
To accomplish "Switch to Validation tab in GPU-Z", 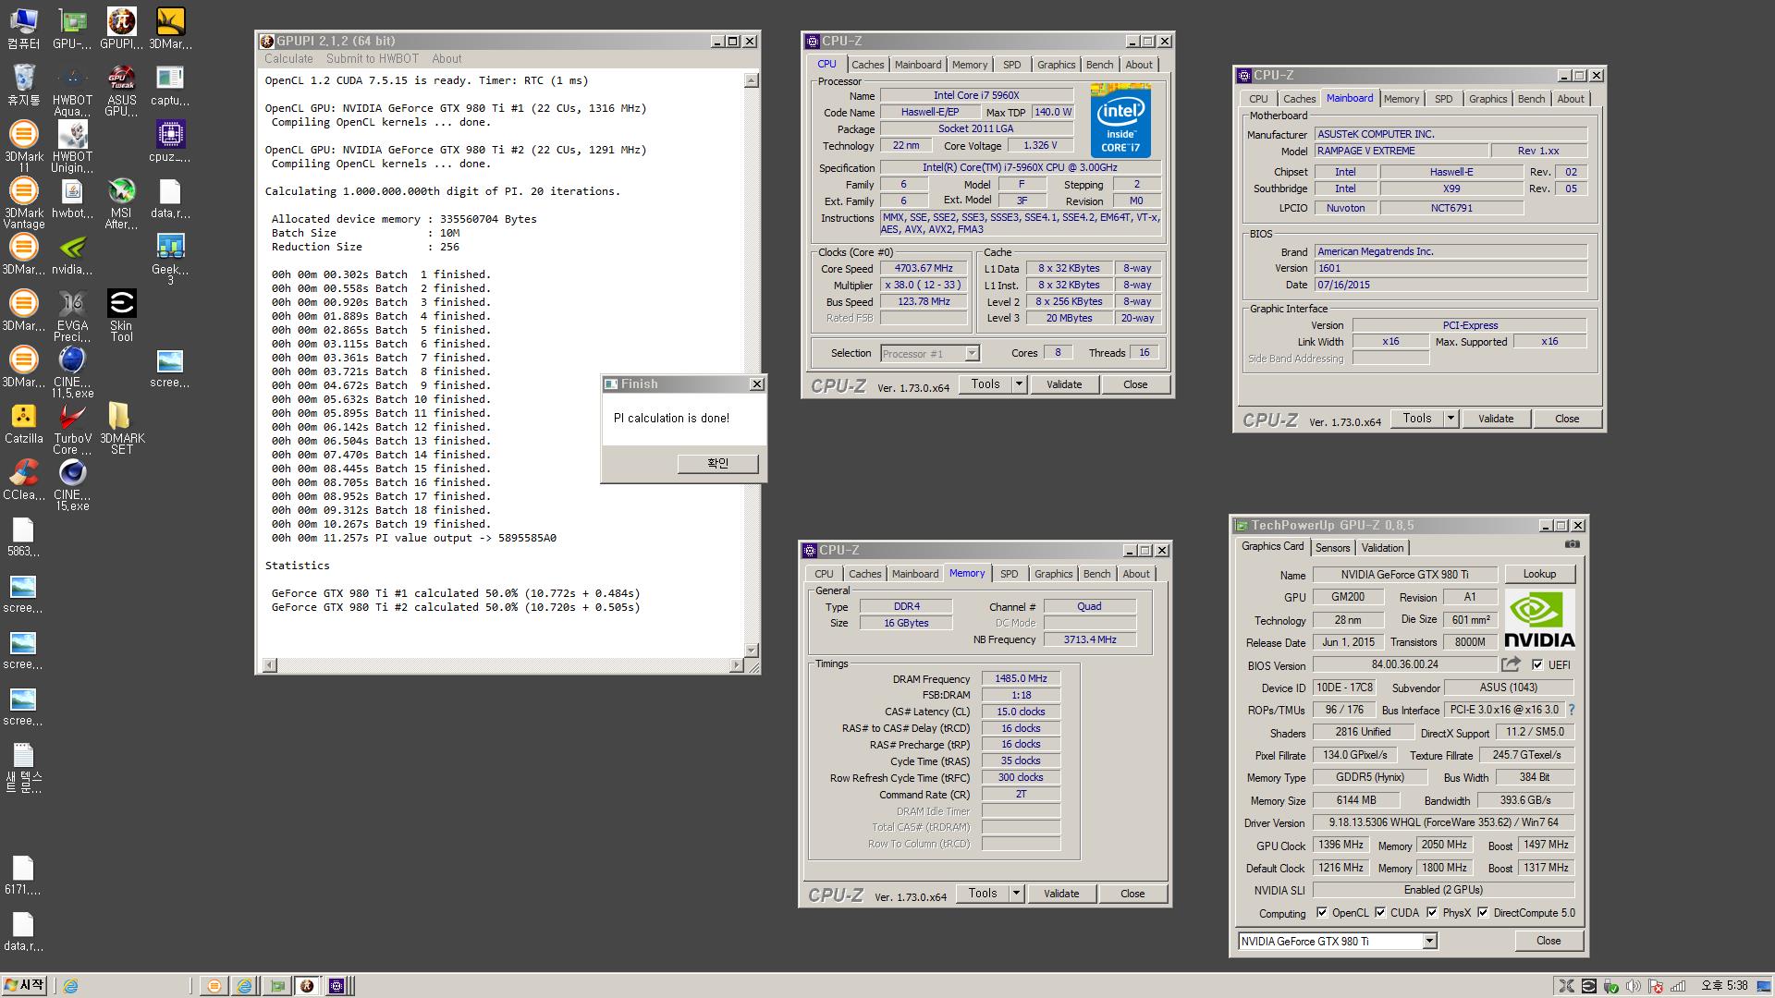I will 1382,548.
